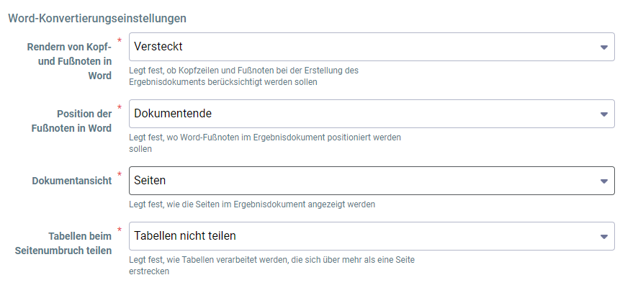Click the arrow icon in the Dokumentende field
620x293 pixels.
[603, 114]
